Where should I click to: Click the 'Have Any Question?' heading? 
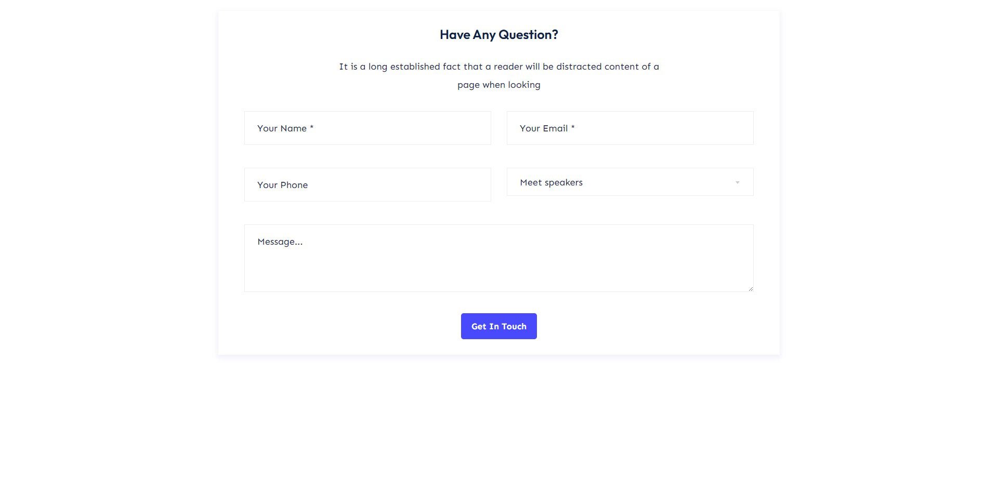coord(499,34)
